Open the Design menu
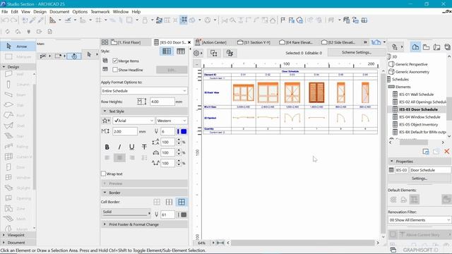Viewport: 452px width, 254px height. pyautogui.click(x=40, y=12)
